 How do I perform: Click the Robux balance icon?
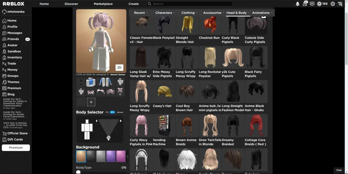(319, 4)
